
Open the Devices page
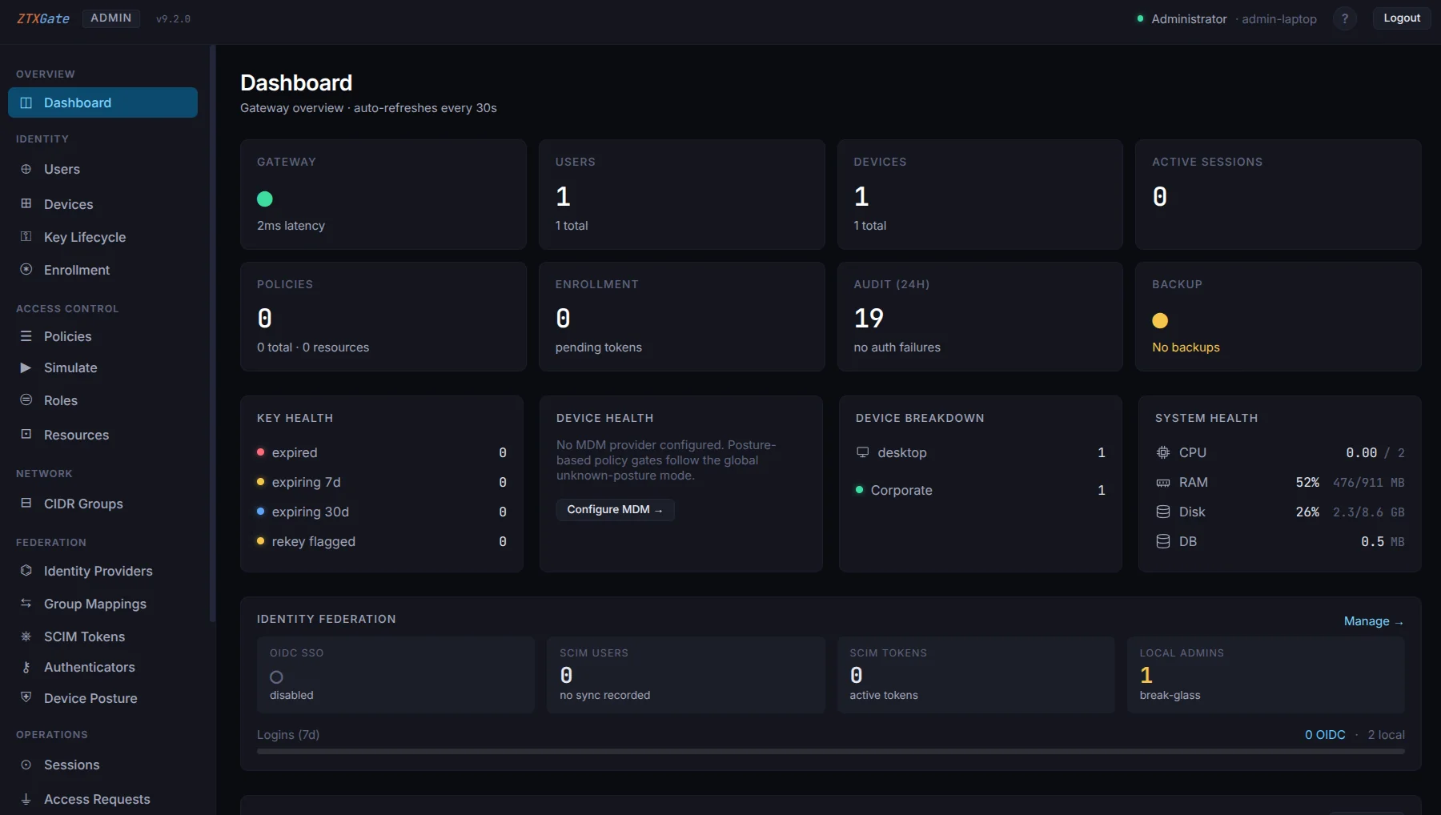(102, 204)
